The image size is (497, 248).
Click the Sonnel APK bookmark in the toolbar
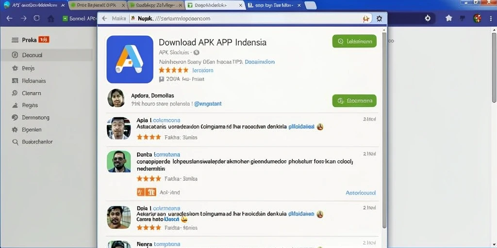[79, 19]
